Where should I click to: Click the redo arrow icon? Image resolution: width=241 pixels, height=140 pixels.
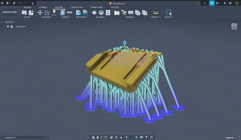[25, 3]
